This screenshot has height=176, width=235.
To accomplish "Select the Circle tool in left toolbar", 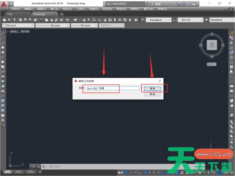I will click(3, 62).
